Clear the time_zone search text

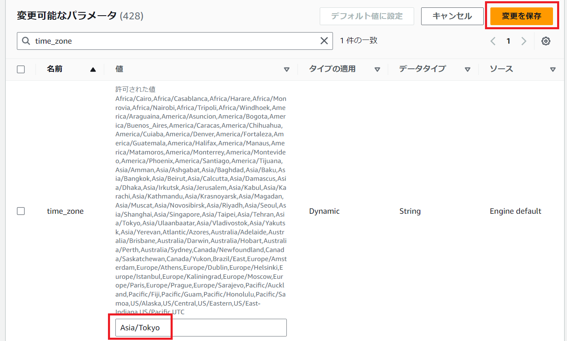pyautogui.click(x=324, y=41)
